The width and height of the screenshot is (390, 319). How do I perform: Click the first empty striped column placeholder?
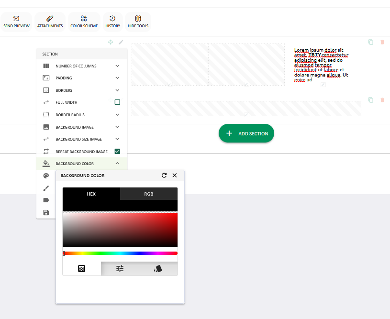(170, 65)
